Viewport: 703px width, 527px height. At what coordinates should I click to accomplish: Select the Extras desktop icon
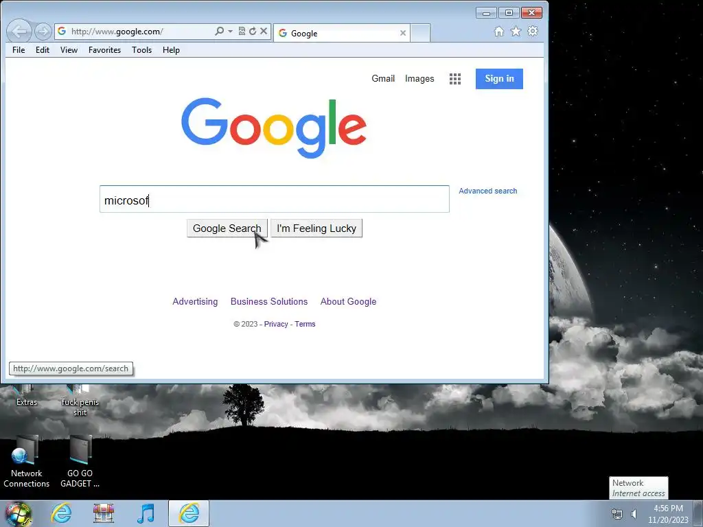27,396
